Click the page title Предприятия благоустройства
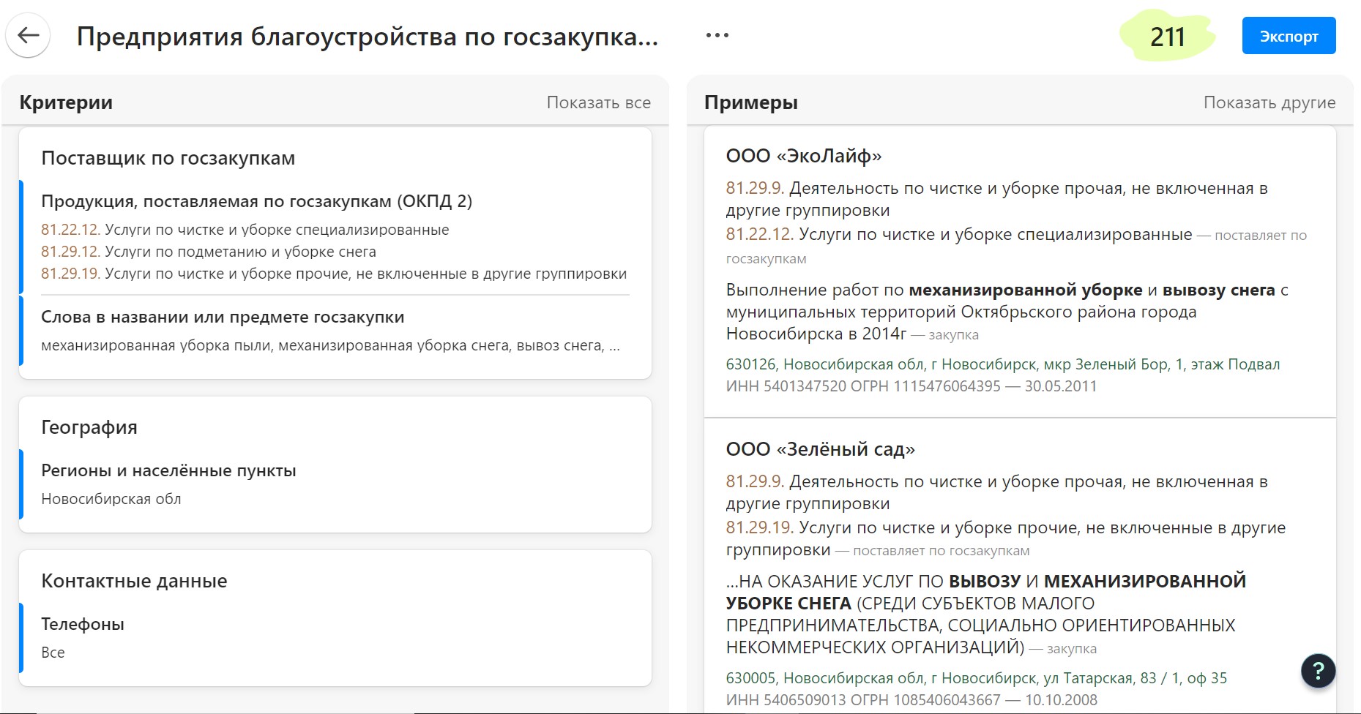1361x714 pixels. [x=367, y=37]
